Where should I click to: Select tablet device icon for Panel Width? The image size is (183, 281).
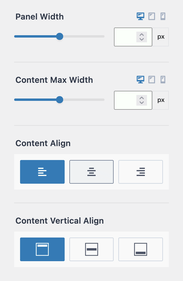click(x=151, y=17)
